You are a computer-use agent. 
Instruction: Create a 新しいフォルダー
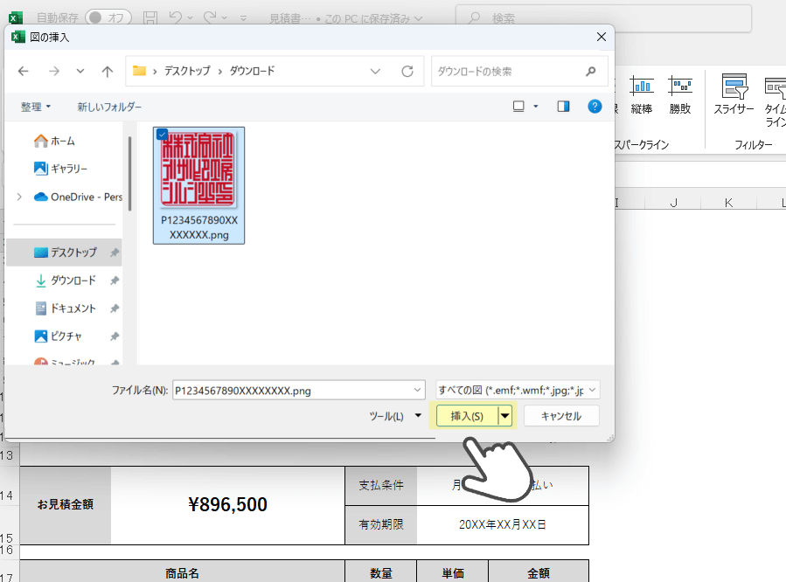[x=109, y=107]
